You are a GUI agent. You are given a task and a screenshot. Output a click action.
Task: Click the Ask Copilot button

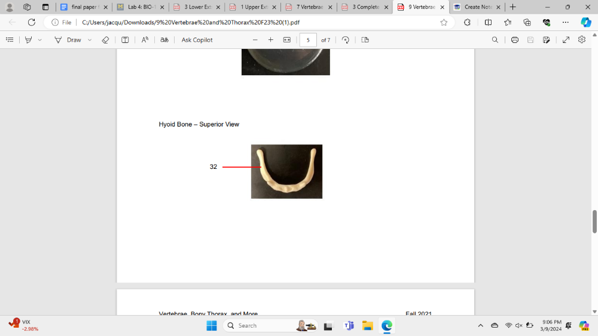click(x=197, y=40)
